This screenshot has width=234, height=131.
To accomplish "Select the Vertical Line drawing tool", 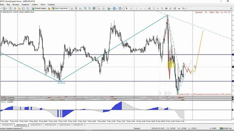I will point(136,8).
